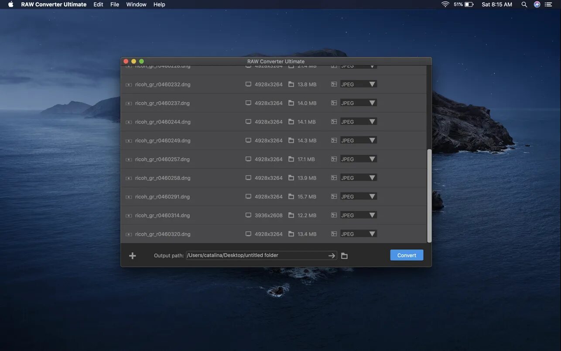Click file icon beside ricoh_gr_r0460314.dng
The width and height of the screenshot is (561, 351).
click(x=129, y=216)
